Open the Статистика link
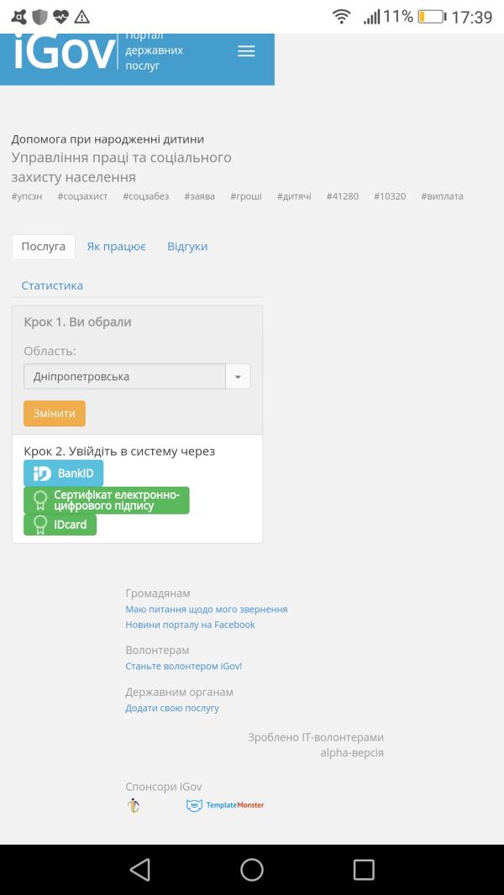Viewport: 504px width, 895px height. [52, 285]
